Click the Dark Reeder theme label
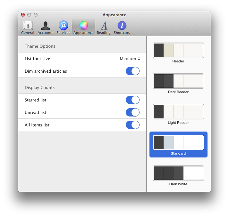Screen dimensions: 229x217 click(x=178, y=92)
